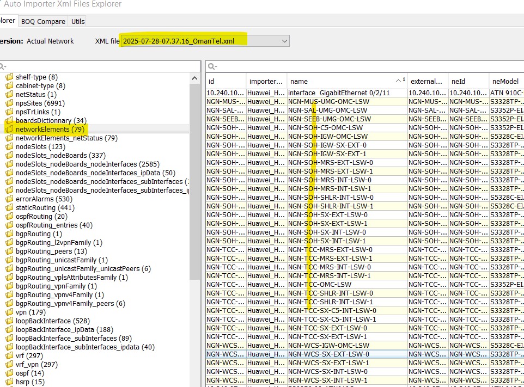This screenshot has width=524, height=387.
Task: Click the shelf-type folder icon
Action: coord(9,77)
